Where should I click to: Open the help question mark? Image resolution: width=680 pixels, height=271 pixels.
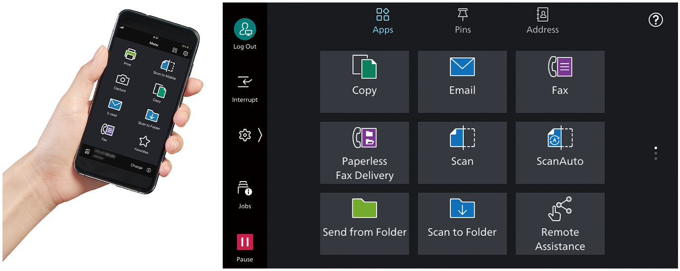point(655,20)
